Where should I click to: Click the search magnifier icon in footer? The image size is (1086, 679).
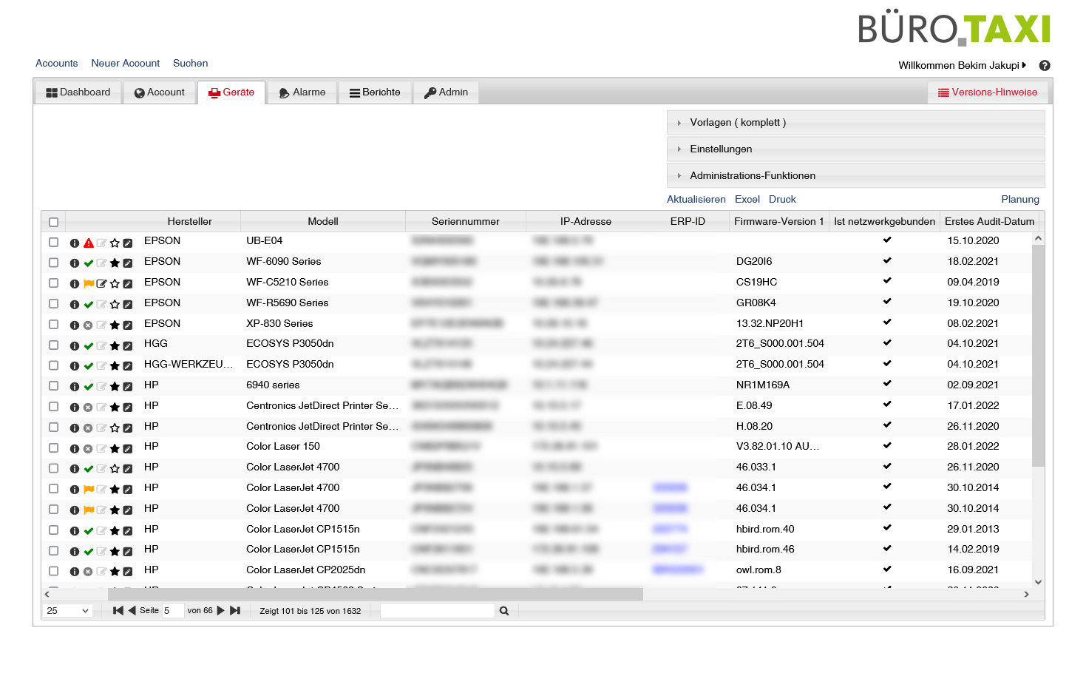[x=504, y=611]
